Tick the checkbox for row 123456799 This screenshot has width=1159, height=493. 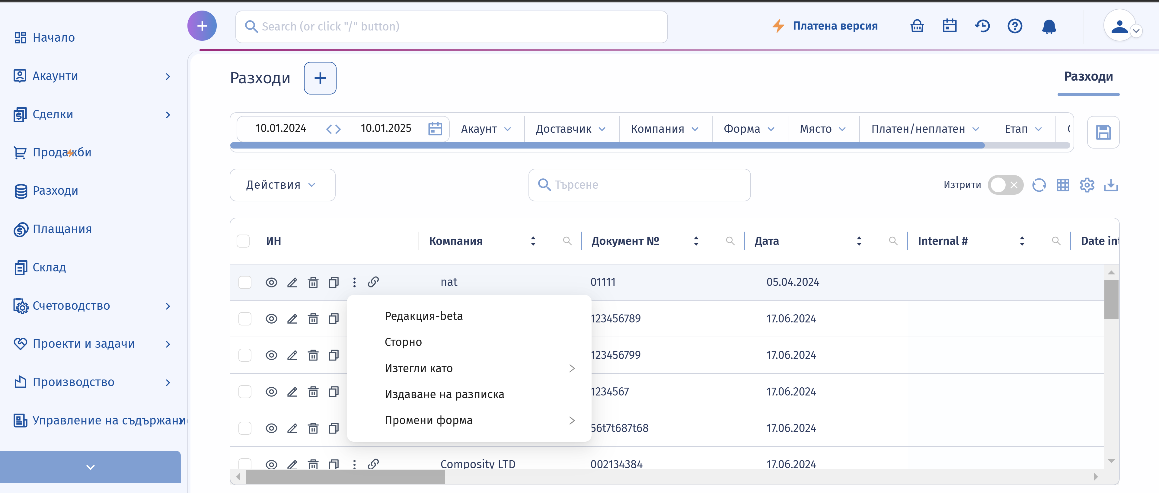(x=245, y=355)
